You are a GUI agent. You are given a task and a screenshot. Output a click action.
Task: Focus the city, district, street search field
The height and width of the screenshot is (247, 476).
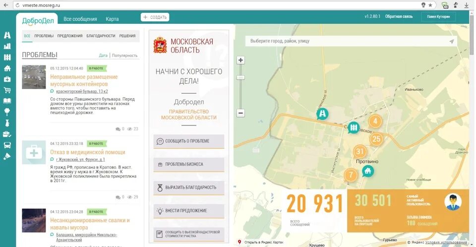[x=351, y=41]
